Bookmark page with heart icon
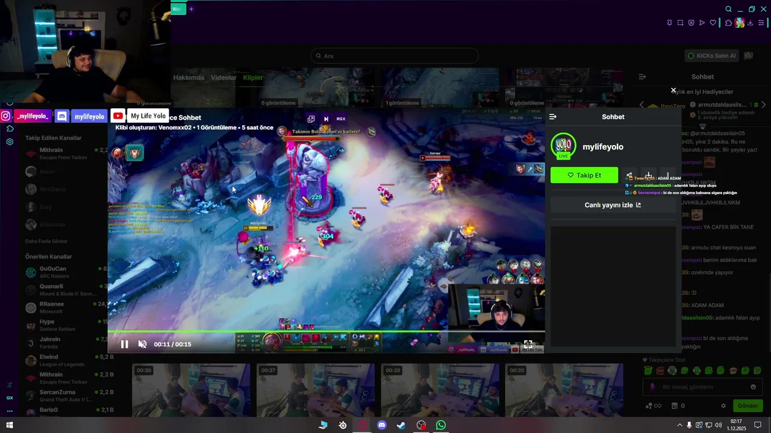This screenshot has height=433, width=771. pos(713,23)
